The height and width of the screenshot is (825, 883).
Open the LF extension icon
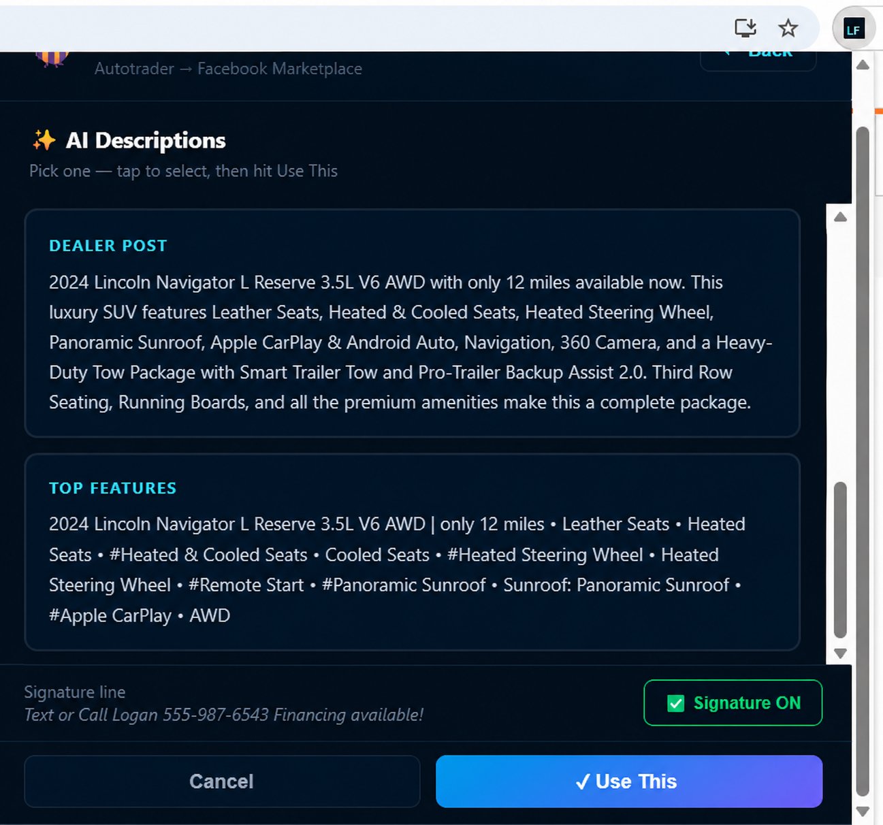[x=853, y=29]
